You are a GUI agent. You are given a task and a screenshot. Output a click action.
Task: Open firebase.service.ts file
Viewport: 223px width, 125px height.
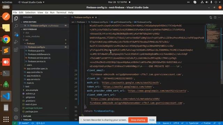point(37,61)
